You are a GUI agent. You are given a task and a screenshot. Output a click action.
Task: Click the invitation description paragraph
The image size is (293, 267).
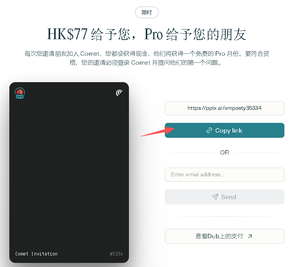point(146,58)
